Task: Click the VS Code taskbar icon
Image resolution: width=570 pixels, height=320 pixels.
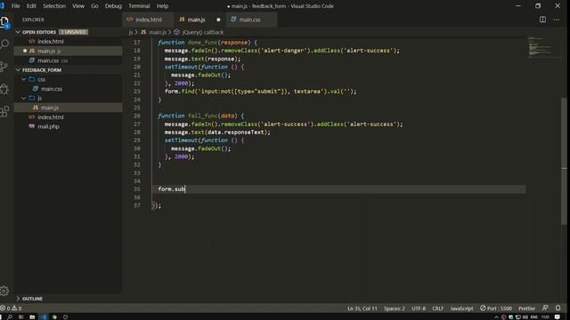Action: click(x=44, y=316)
